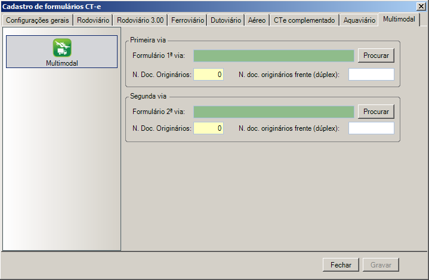This screenshot has height=280, width=429.
Task: Focus the Formulário 1ª via field
Action: click(273, 56)
